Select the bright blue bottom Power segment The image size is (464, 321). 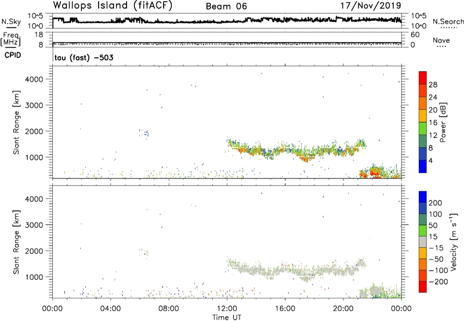[423, 166]
